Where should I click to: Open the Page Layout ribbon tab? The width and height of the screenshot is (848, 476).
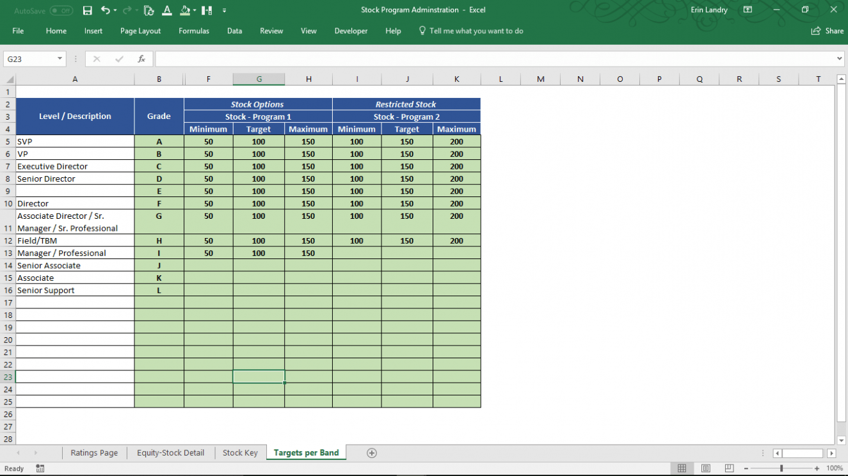coord(141,31)
